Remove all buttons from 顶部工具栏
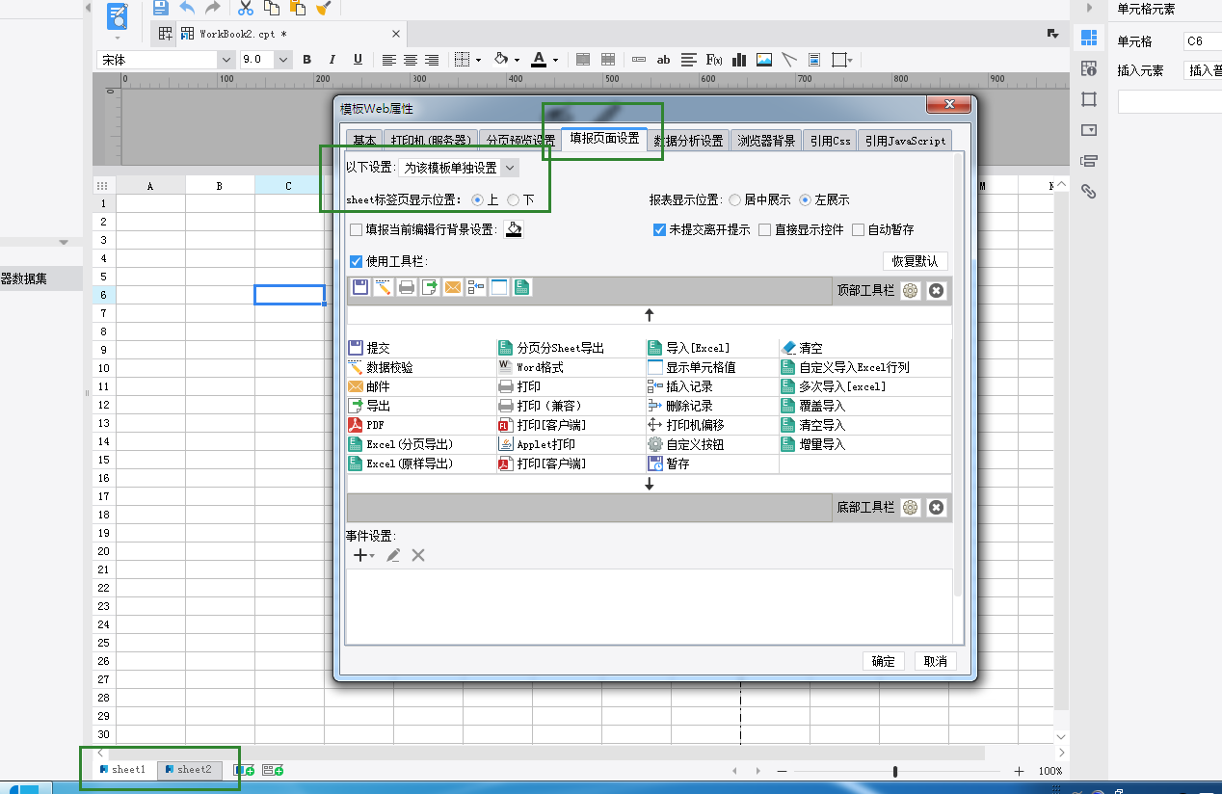Viewport: 1222px width, 794px height. pos(937,290)
